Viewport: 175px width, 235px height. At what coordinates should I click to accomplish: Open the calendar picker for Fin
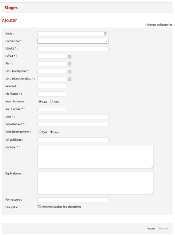69,64
